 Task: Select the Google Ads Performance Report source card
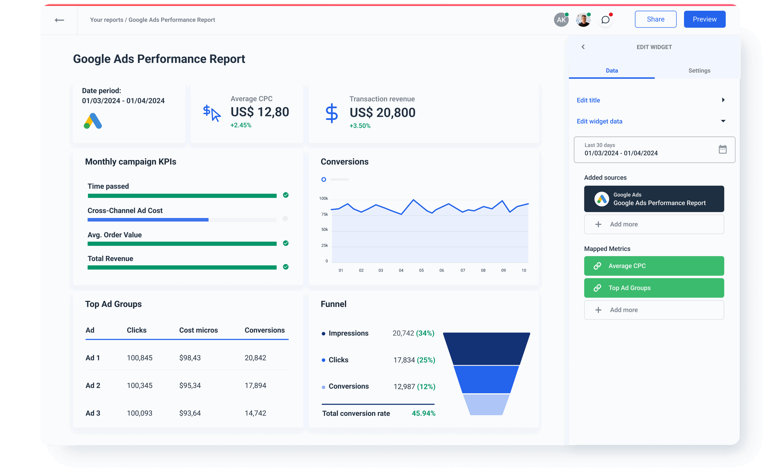point(654,199)
